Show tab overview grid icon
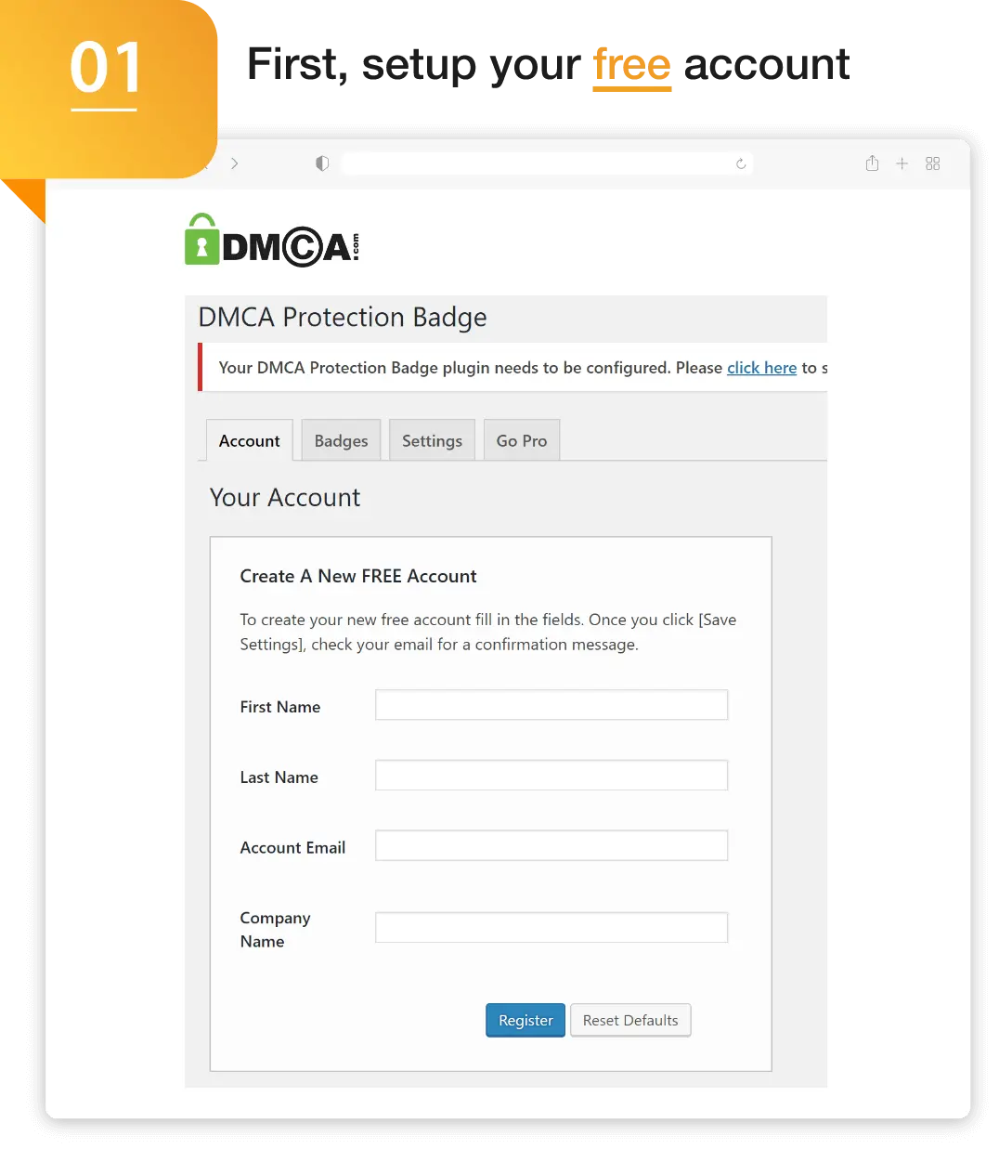Screen dimensions: 999x1149 click(x=933, y=163)
